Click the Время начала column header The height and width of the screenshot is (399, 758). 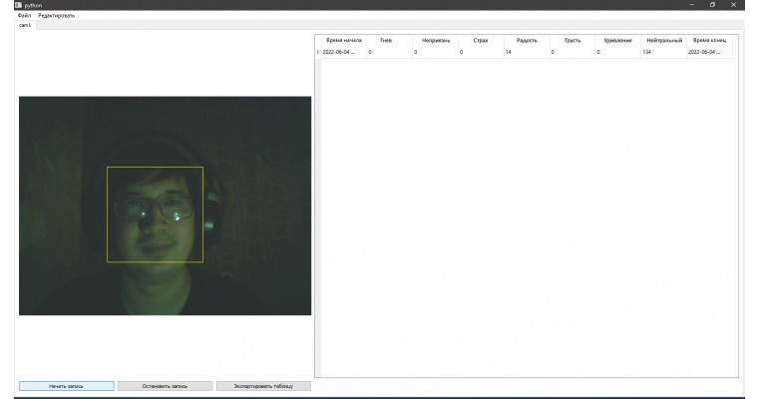point(344,40)
